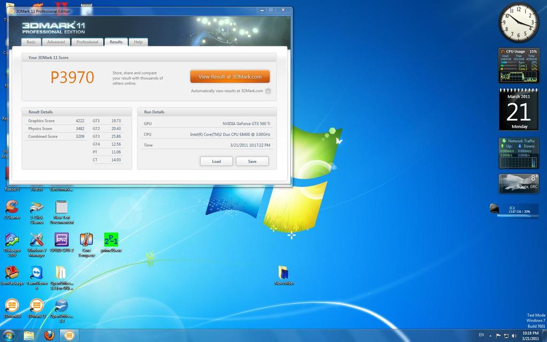Open Windows Explorer from the taskbar
The image size is (547, 342).
pos(29,336)
